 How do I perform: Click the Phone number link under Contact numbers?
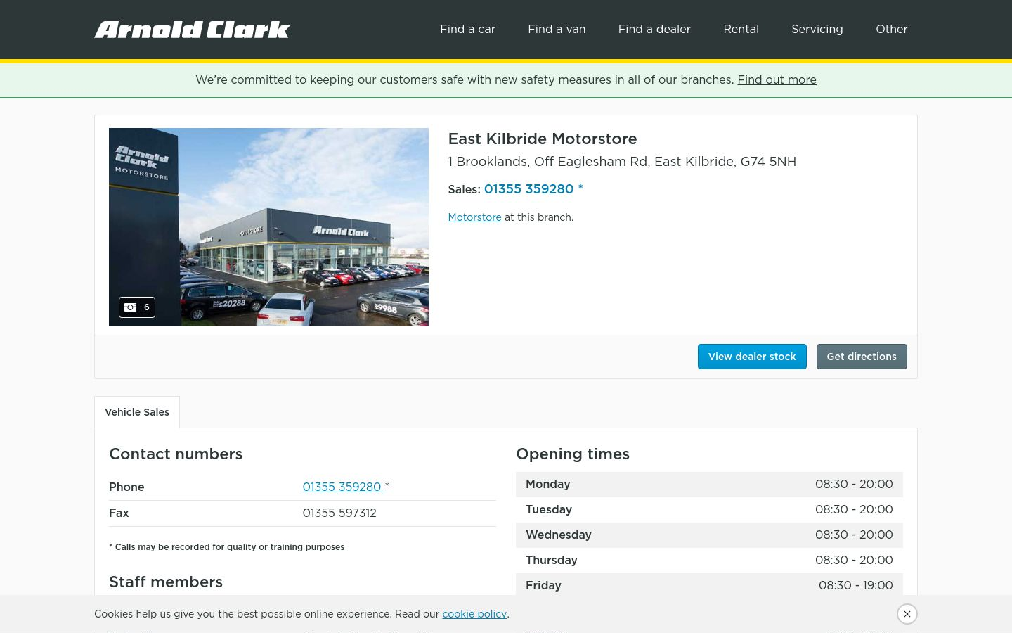click(343, 487)
